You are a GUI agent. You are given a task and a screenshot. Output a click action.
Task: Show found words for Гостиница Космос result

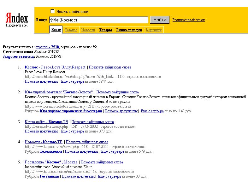pos(102,162)
